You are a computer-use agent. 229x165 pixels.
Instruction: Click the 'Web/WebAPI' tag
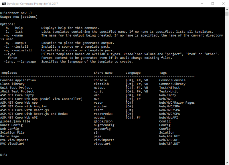(169, 118)
